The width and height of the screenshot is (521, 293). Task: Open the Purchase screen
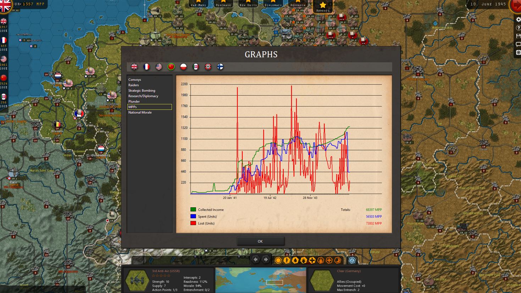(x=223, y=4)
